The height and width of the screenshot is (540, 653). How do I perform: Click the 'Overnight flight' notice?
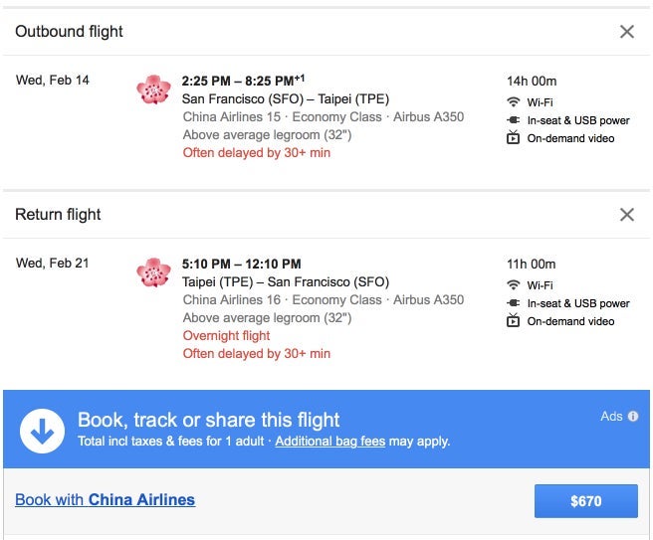(226, 336)
